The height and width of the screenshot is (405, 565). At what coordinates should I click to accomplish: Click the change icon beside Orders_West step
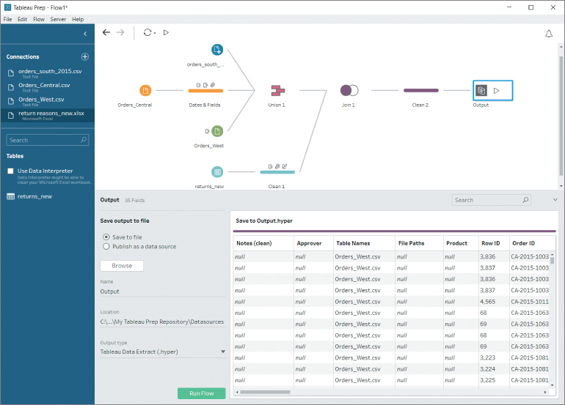click(207, 131)
